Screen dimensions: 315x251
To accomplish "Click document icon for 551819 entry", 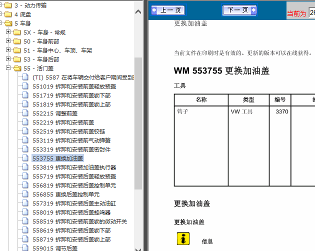I will click(25, 104).
